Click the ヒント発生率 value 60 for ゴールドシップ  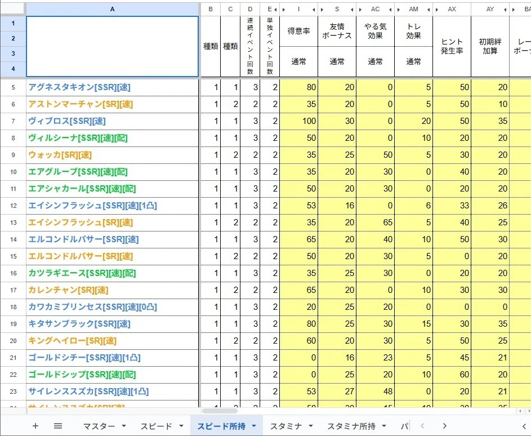(452, 375)
